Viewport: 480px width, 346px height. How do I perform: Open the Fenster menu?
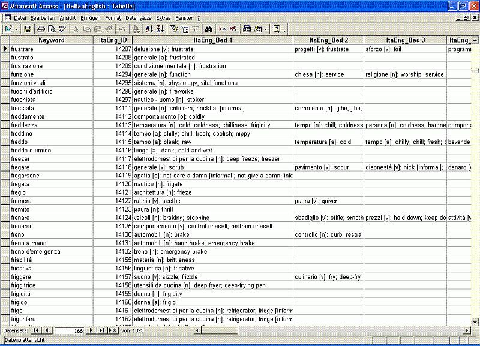click(x=184, y=18)
